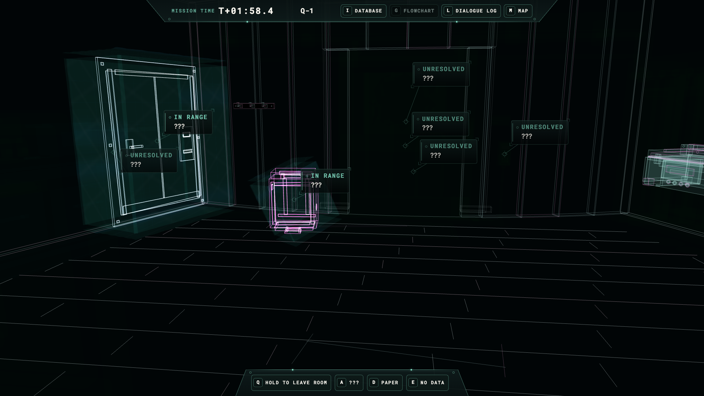Open the Database panel

363,11
